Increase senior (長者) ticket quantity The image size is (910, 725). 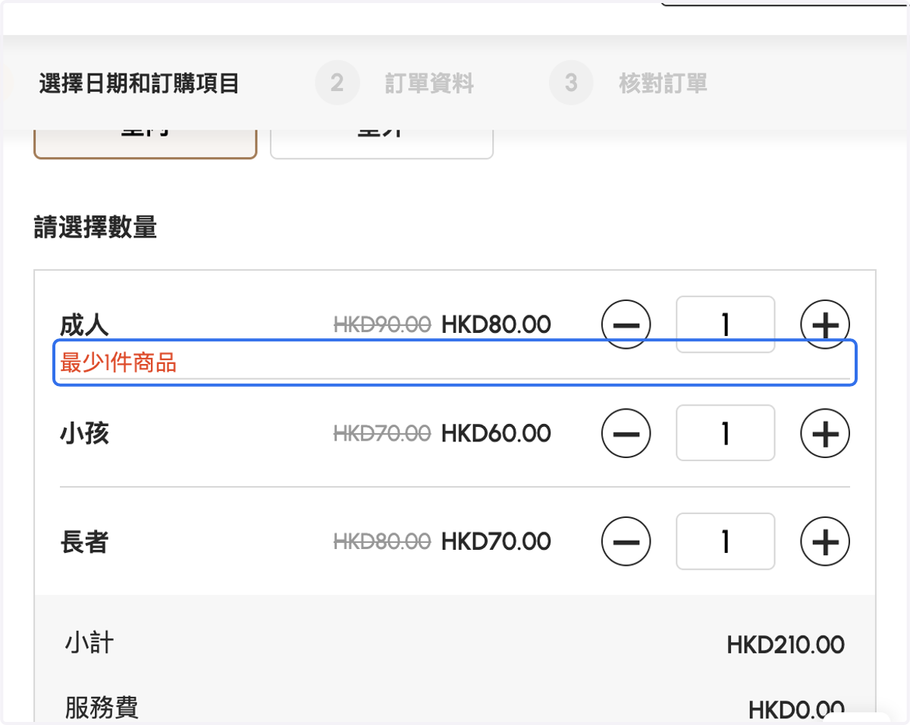pos(825,541)
